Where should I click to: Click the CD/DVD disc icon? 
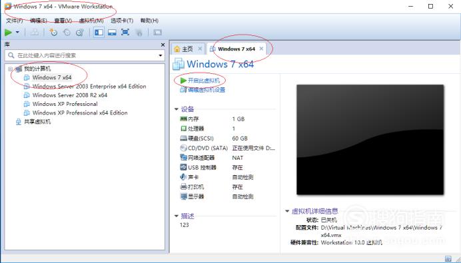pos(183,148)
